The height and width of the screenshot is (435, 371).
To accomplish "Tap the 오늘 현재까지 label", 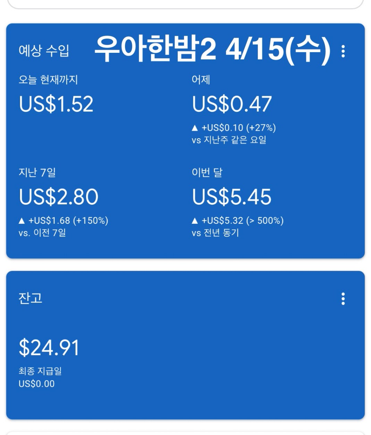I will (x=48, y=80).
